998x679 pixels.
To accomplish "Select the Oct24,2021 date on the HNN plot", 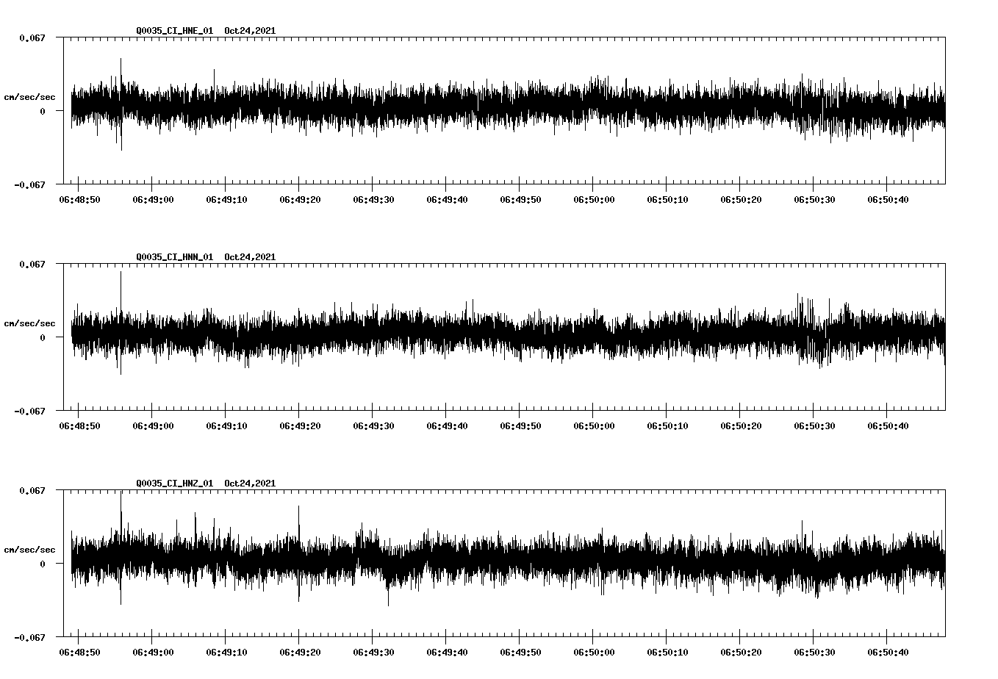I will coord(250,257).
